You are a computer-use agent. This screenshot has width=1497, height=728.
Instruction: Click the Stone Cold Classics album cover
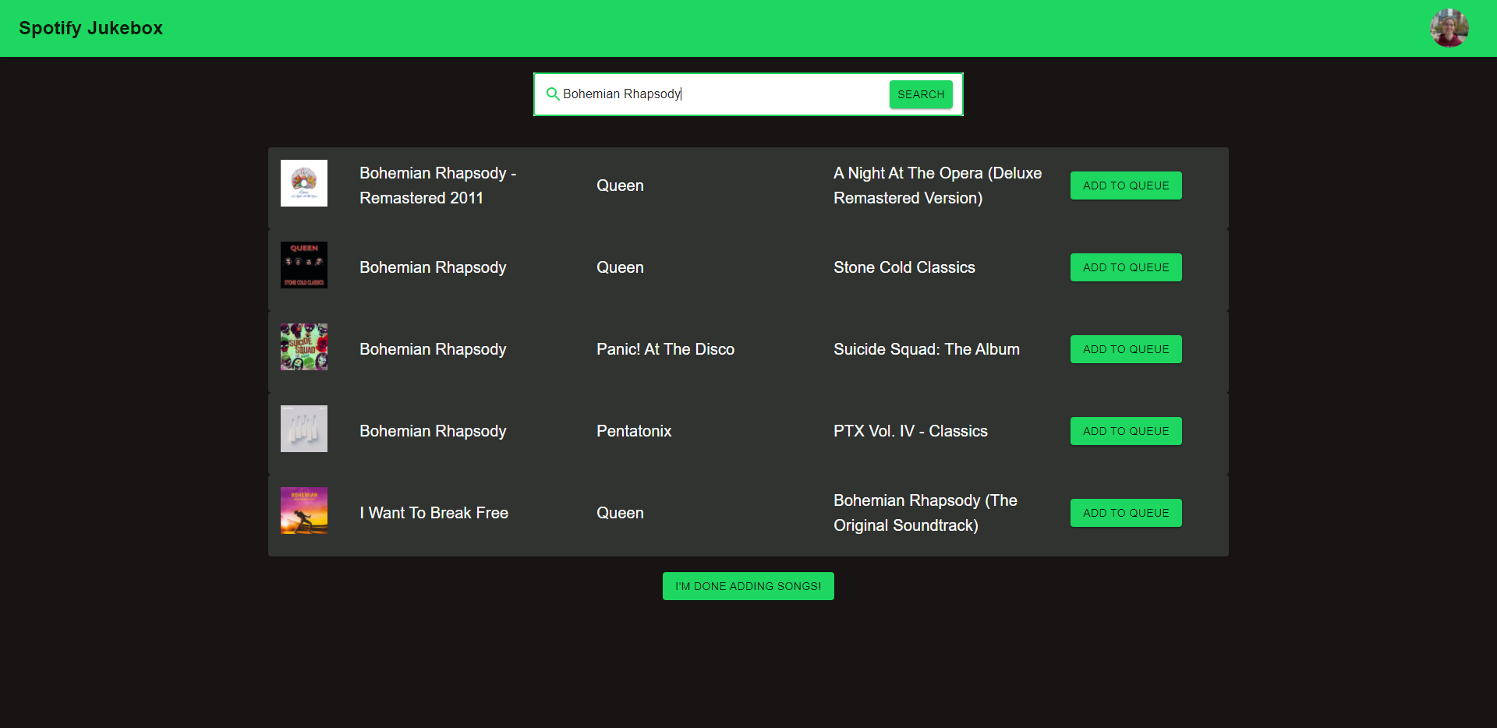pos(303,264)
